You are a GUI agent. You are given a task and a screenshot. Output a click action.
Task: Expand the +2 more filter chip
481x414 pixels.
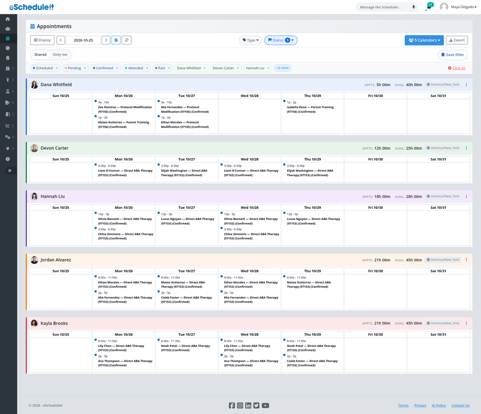282,68
